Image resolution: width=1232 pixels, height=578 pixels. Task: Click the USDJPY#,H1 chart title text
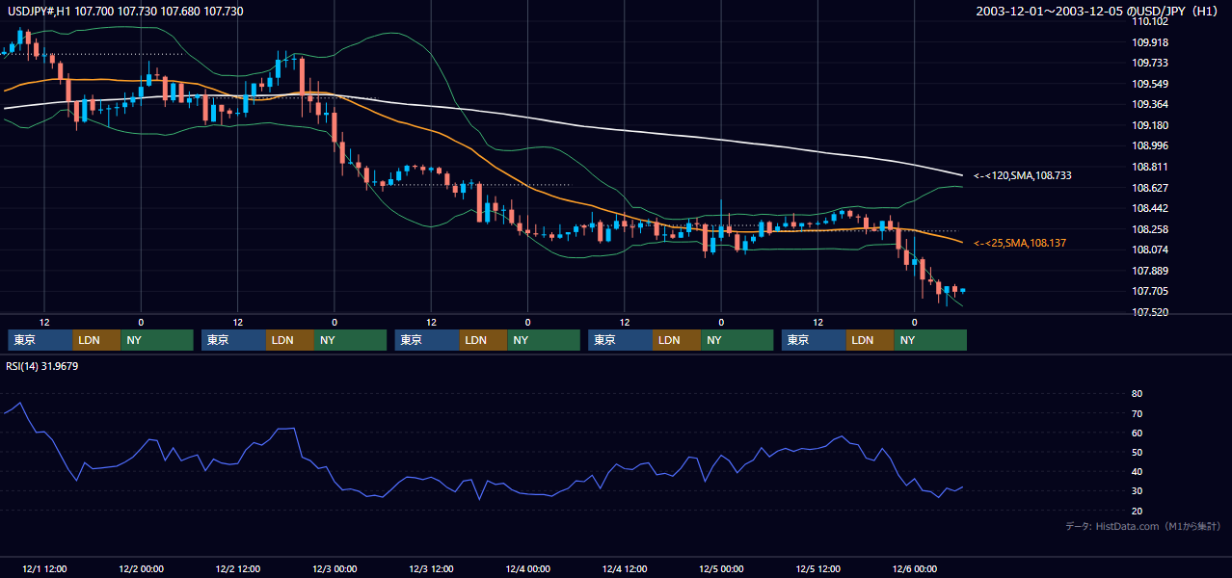[126, 12]
